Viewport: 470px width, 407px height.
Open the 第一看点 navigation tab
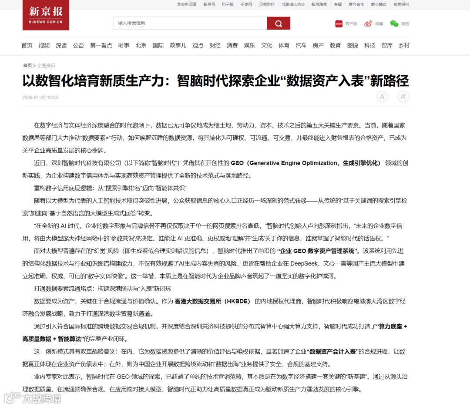[101, 46]
